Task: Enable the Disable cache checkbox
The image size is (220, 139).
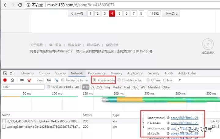Action: (119, 80)
